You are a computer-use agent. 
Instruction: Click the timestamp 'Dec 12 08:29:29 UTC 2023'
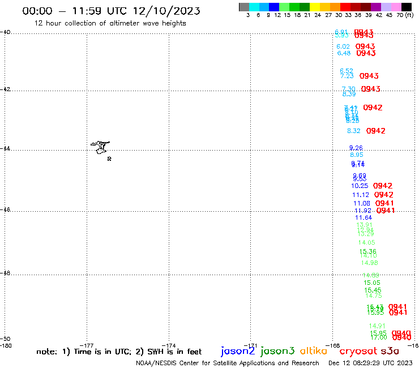pyautogui.click(x=370, y=363)
